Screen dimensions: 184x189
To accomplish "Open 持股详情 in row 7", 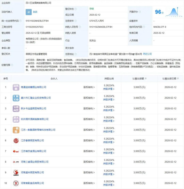I will click(x=109, y=153).
